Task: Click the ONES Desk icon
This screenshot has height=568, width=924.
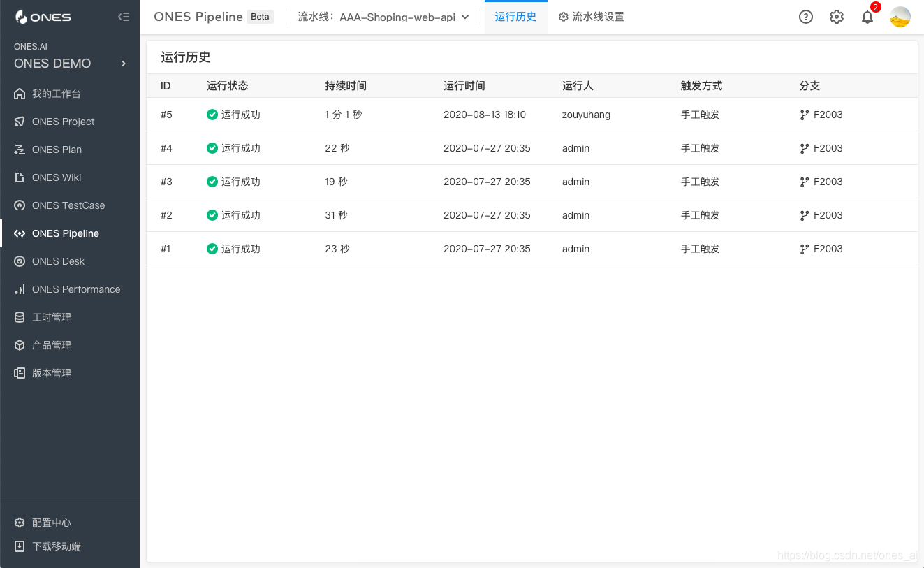Action: coord(20,261)
